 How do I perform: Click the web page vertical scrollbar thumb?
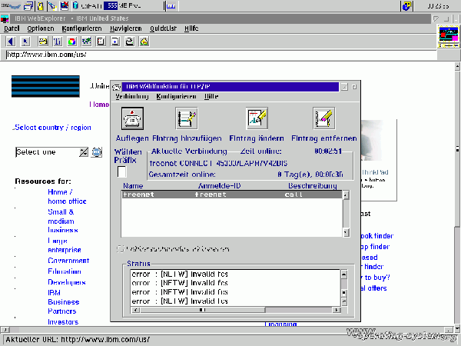pos(457,149)
